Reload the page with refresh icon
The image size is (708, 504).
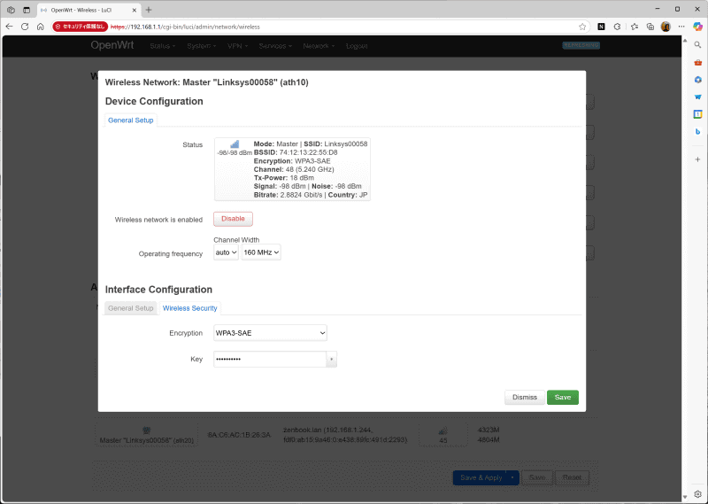(25, 27)
